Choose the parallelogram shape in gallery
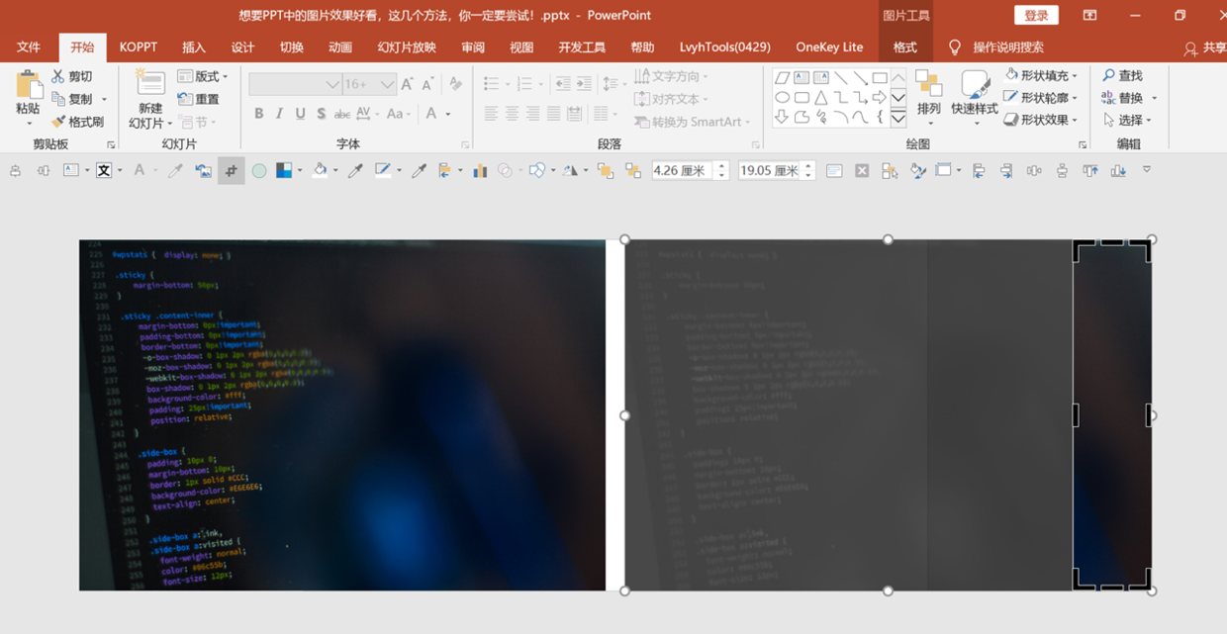 click(782, 77)
